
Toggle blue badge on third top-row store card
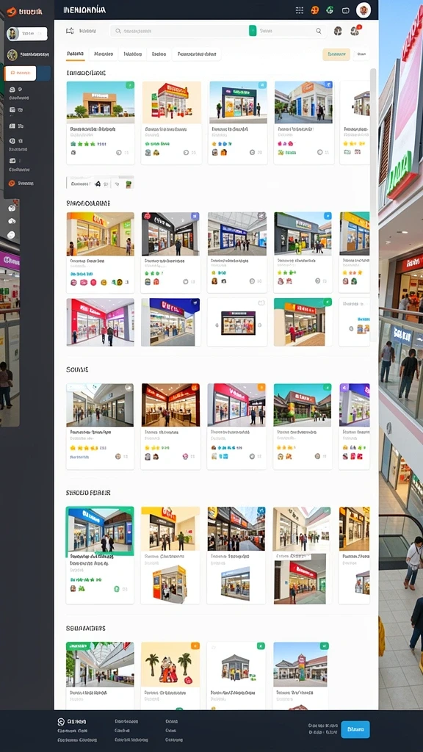262,85
